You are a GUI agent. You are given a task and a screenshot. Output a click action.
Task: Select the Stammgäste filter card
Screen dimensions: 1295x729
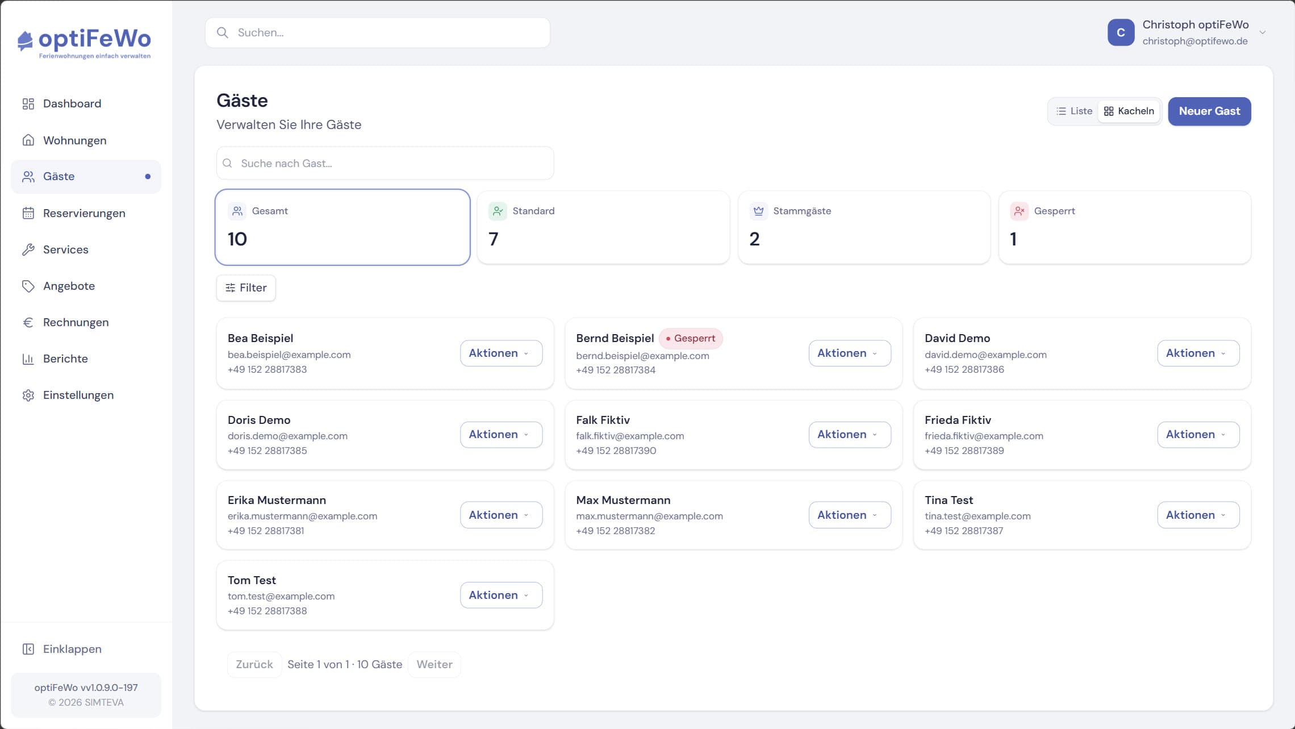point(864,227)
